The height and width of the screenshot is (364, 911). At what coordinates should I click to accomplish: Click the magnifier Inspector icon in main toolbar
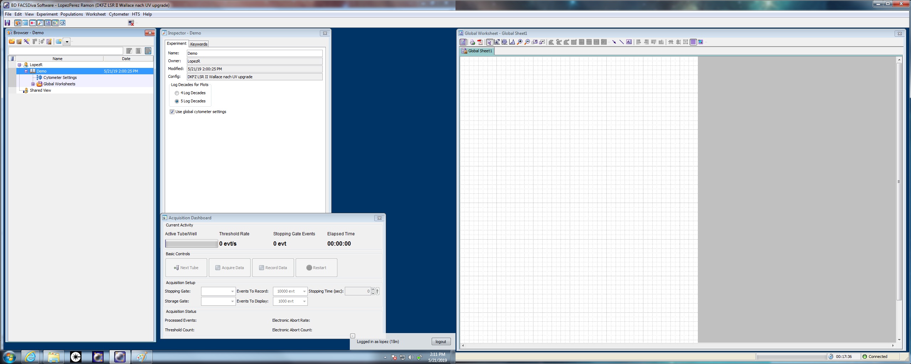pos(40,23)
